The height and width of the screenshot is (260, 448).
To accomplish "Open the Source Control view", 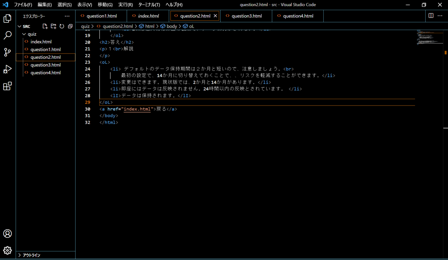I will pos(7,52).
